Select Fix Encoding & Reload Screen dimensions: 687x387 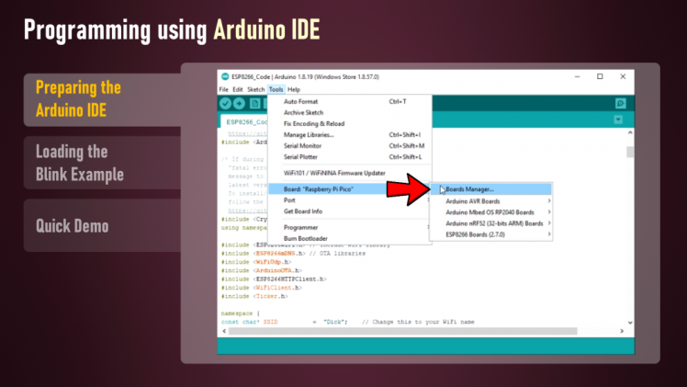(x=350, y=123)
